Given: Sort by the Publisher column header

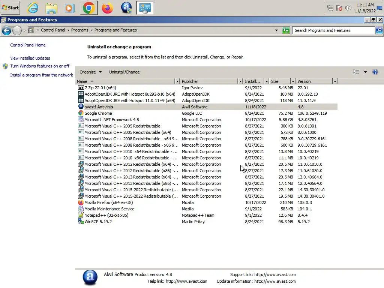Looking at the screenshot, I should pos(209,81).
